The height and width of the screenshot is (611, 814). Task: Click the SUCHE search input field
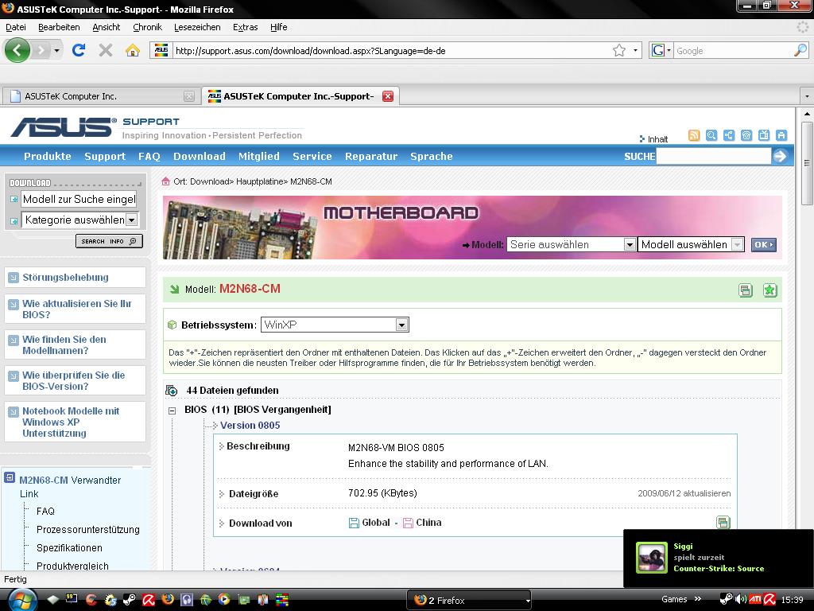pos(713,156)
